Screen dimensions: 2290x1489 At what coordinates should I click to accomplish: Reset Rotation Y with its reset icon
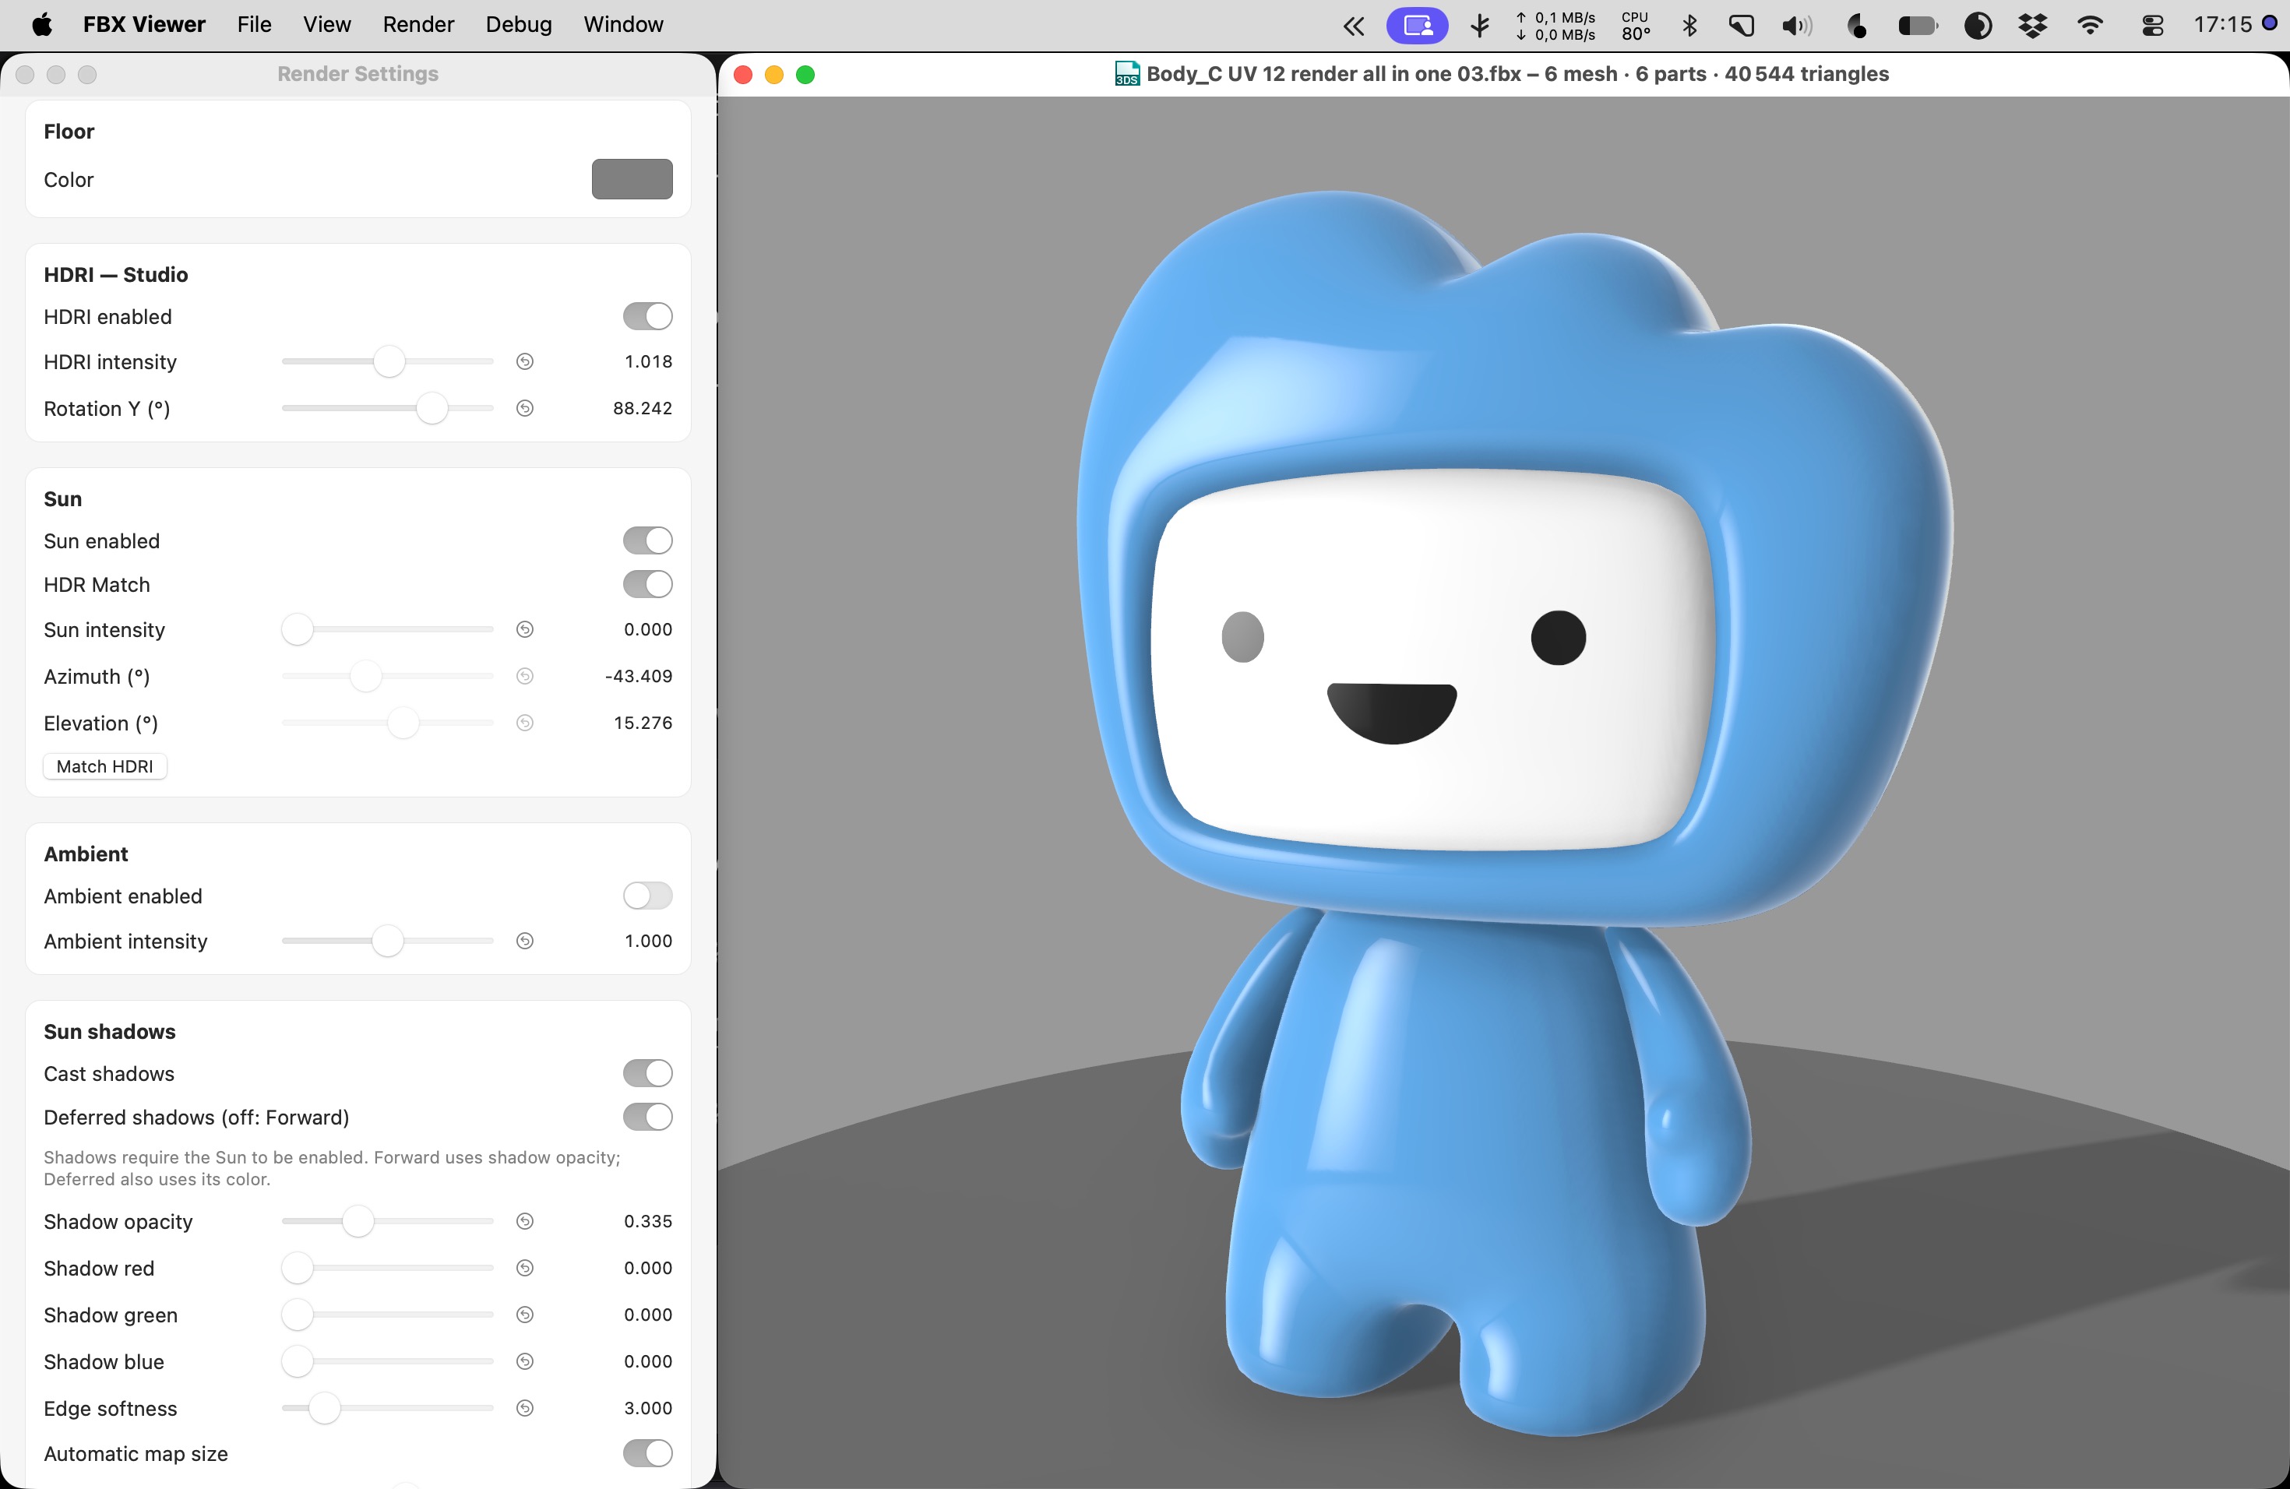[x=524, y=409]
